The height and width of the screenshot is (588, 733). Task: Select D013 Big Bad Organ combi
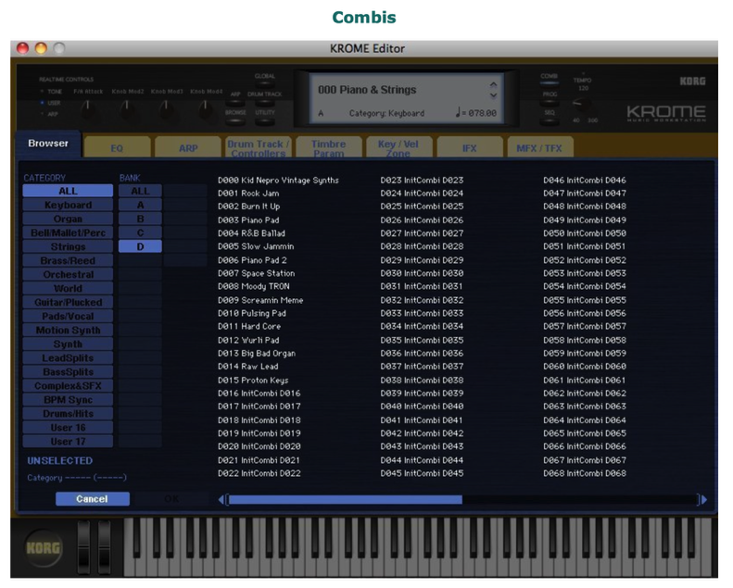[x=257, y=354]
